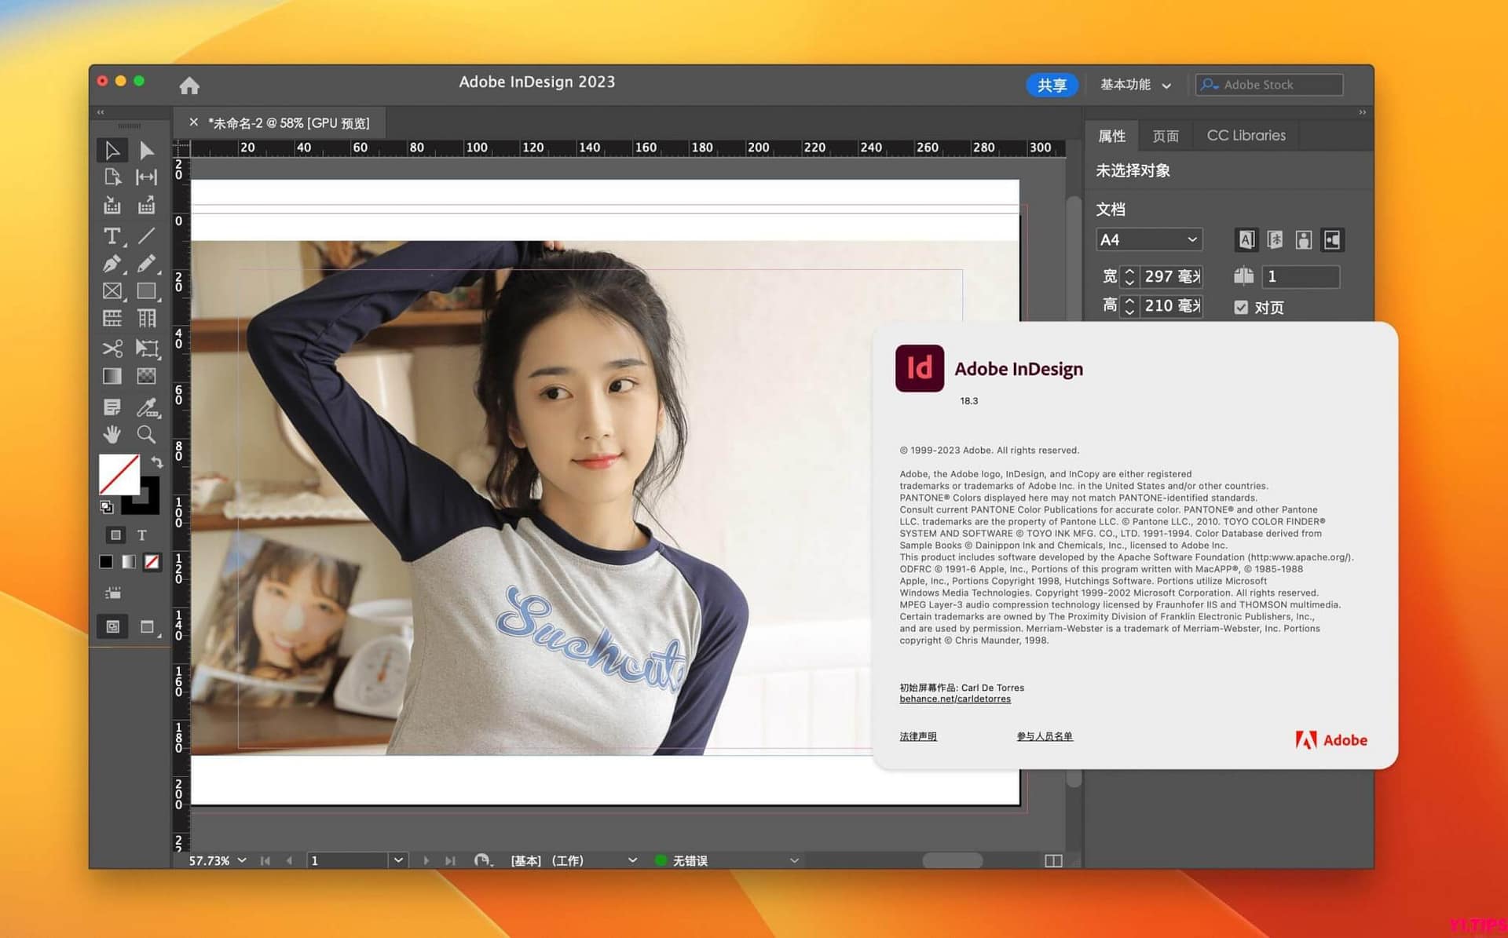Pick the Eyedropper tool
The height and width of the screenshot is (938, 1508).
[145, 409]
